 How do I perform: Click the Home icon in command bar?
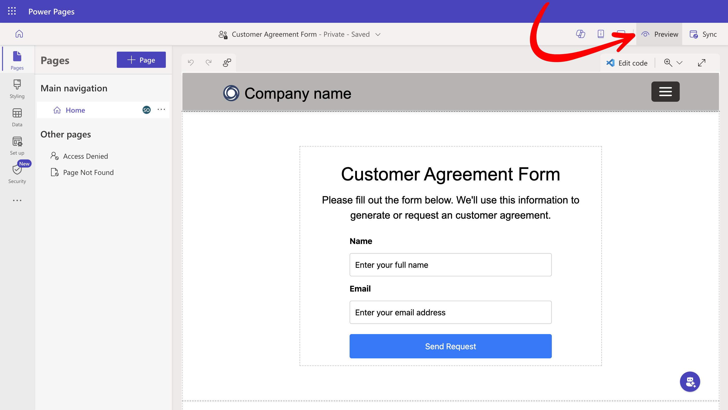click(x=19, y=34)
